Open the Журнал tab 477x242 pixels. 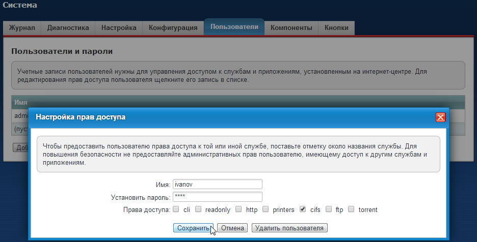(x=22, y=28)
